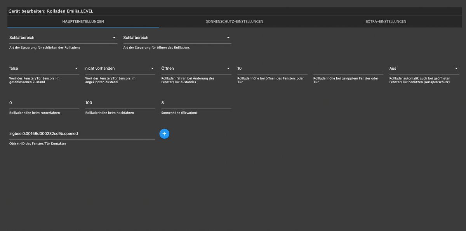The height and width of the screenshot is (231, 466).
Task: Click the title 'Gerät bearbeiten: Rolladen Emilia.LEVEL'
Action: 51,11
